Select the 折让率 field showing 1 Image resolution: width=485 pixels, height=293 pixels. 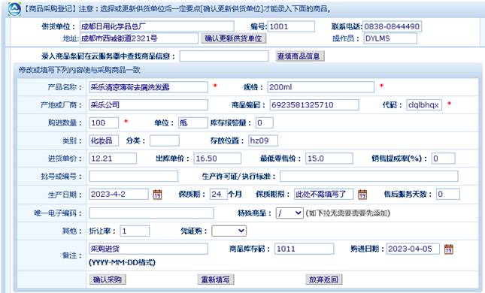coord(135,231)
